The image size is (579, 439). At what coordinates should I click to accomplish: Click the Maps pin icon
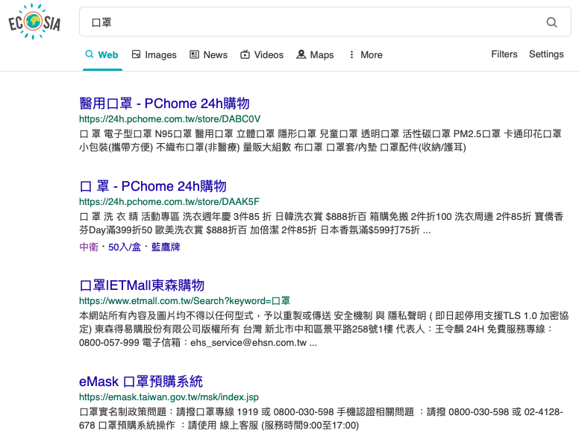click(x=301, y=54)
